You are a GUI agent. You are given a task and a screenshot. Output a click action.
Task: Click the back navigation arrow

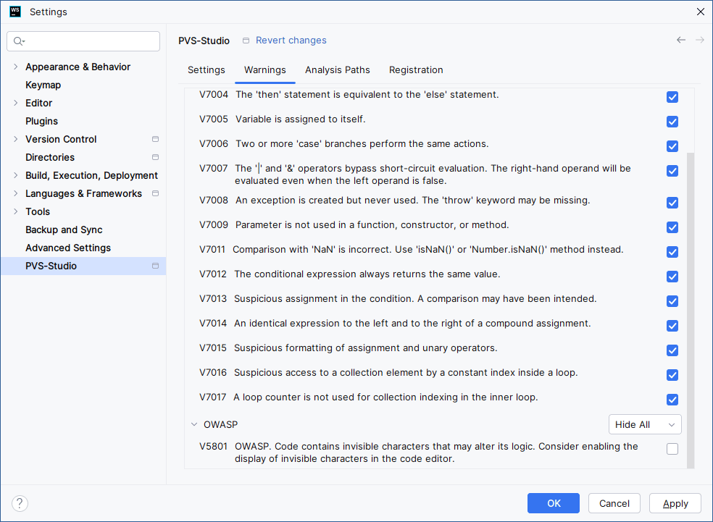coord(681,40)
